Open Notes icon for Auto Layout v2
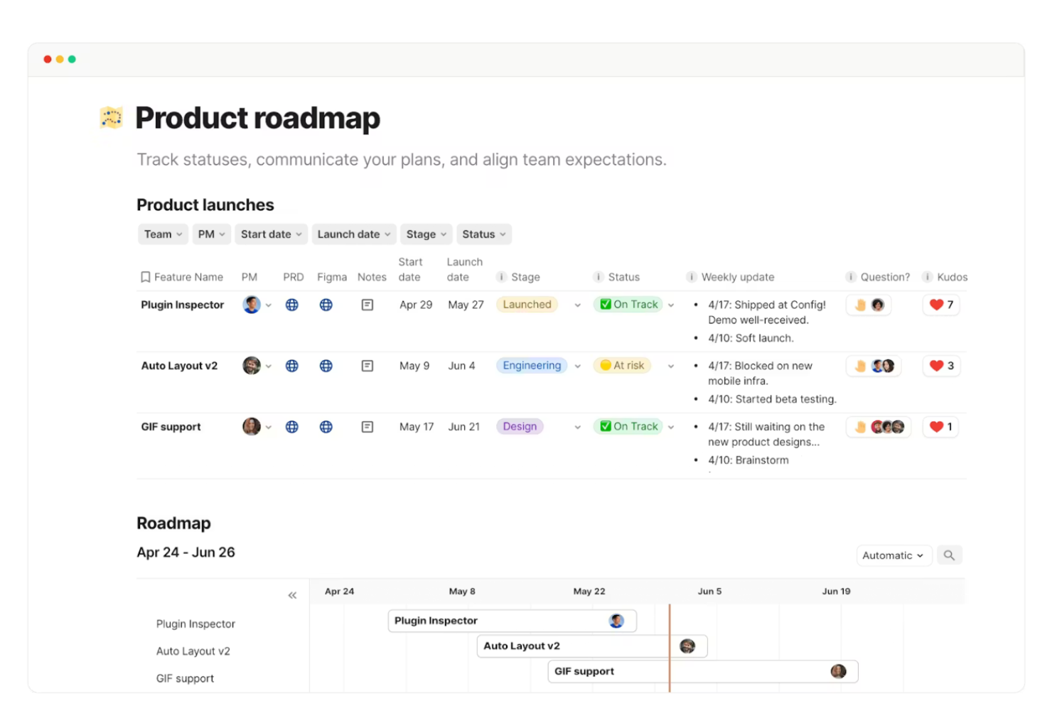This screenshot has height=701, width=1052. click(367, 366)
